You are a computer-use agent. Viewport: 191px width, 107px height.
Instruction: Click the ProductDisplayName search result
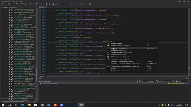coord(49,83)
